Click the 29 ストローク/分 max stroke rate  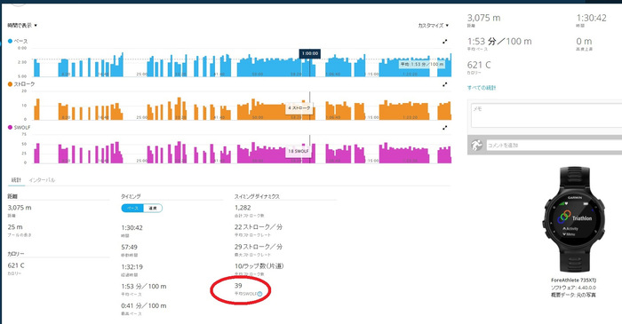[x=259, y=247]
